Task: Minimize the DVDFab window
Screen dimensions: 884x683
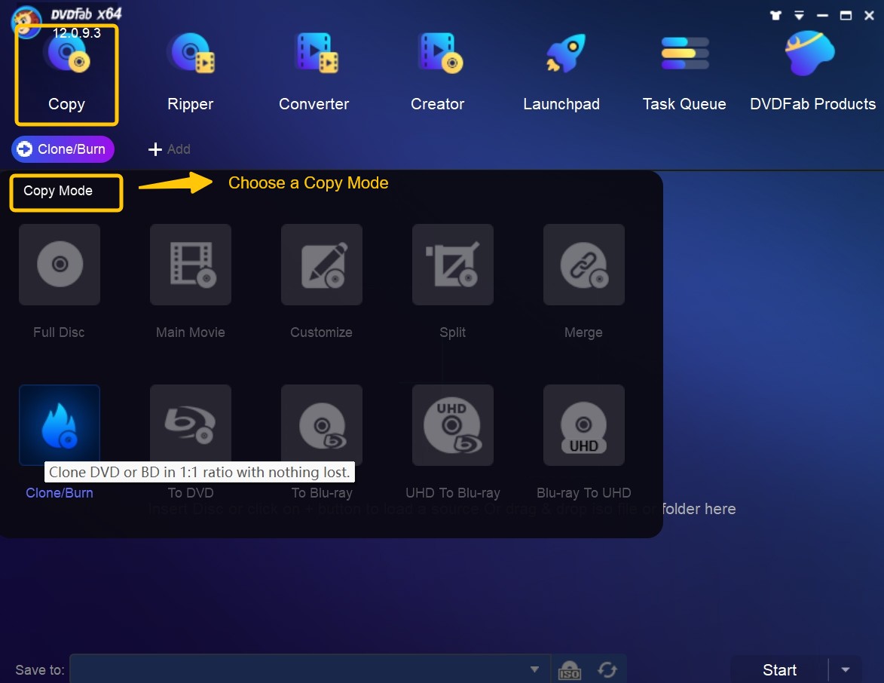Action: click(822, 16)
